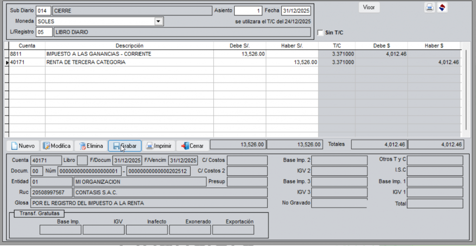476x246 pixels.
Task: Click the Asiento number field
Action: [248, 11]
